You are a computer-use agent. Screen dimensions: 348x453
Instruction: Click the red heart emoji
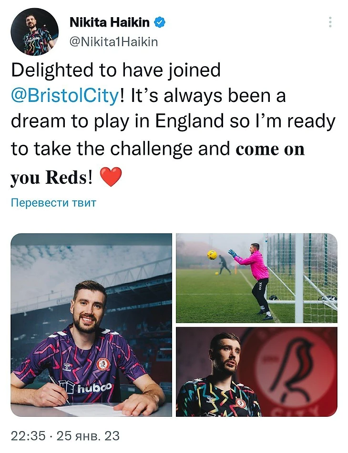click(111, 177)
